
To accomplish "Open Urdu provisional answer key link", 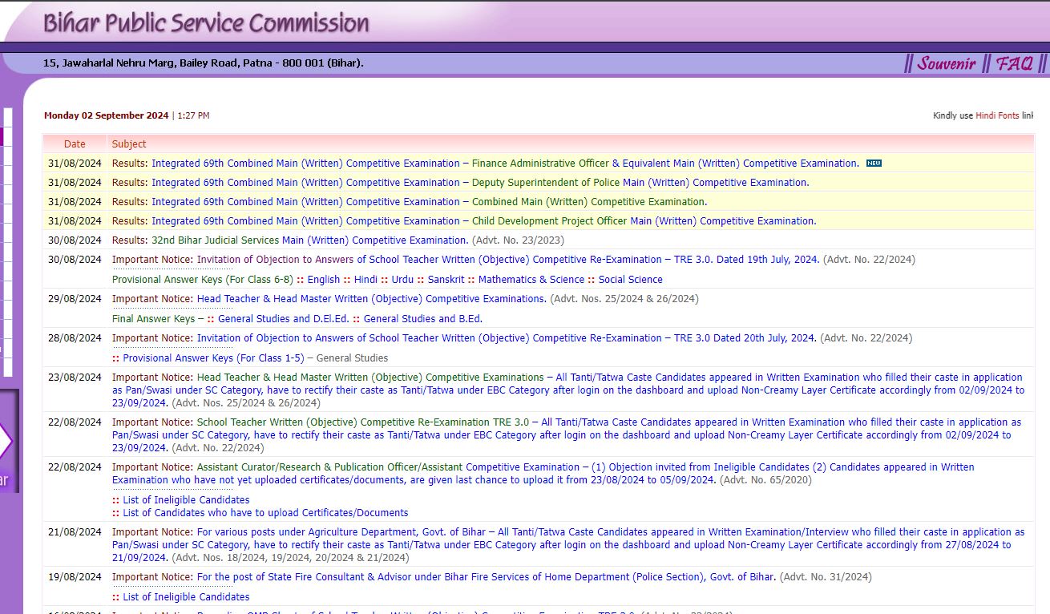I will [402, 280].
